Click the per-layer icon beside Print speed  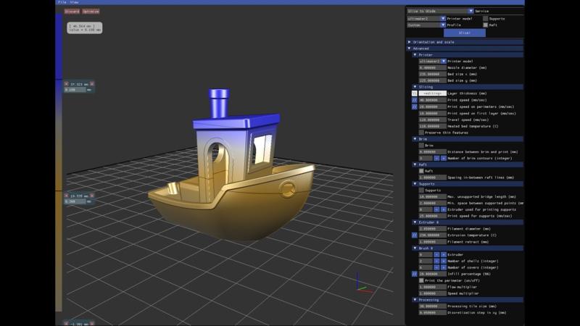click(x=415, y=100)
